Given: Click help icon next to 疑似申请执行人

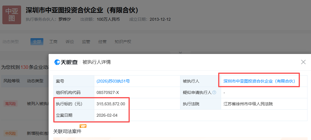Looking at the screenshot, I should click(x=214, y=92).
